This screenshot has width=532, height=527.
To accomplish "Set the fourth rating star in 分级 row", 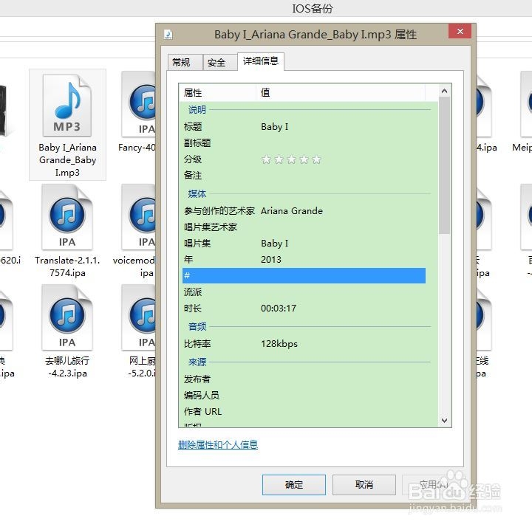I will [304, 159].
